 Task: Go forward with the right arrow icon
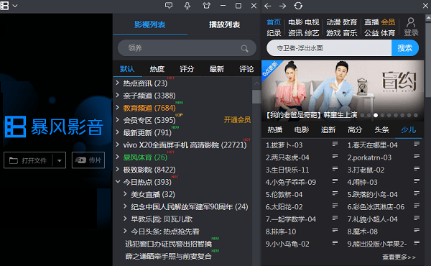(x=282, y=6)
